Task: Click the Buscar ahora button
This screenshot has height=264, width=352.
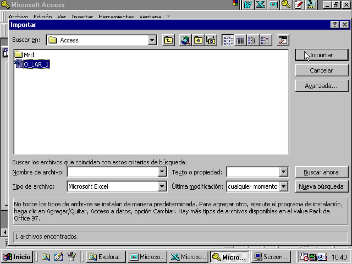Action: 322,172
